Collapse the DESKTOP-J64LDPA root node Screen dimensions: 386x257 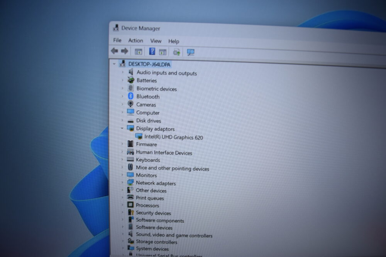point(114,64)
